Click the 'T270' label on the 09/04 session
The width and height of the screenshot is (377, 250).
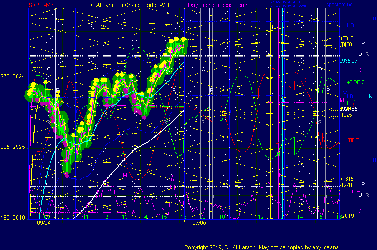(x=104, y=27)
